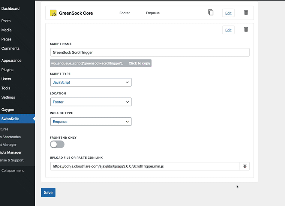Click the upload file icon
The width and height of the screenshot is (285, 206).
coord(244,166)
